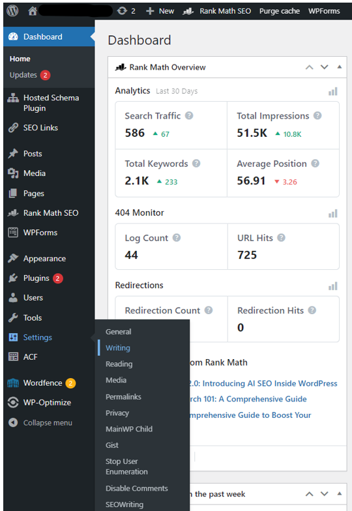Click the Posts pushpin icon

(13, 154)
